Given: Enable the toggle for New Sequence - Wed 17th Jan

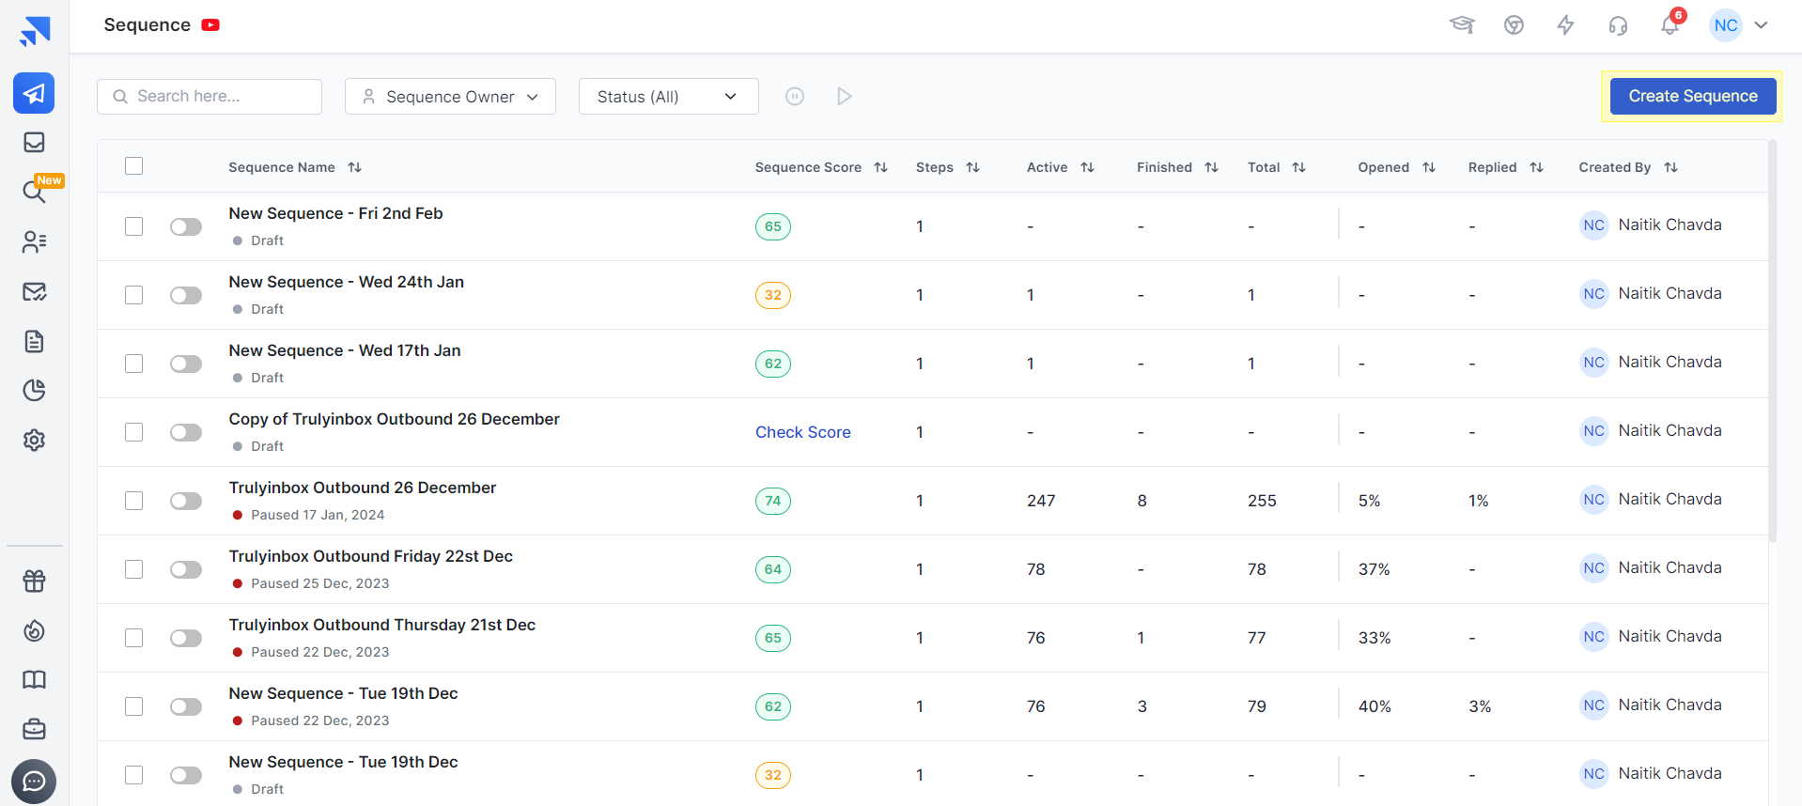Looking at the screenshot, I should [186, 364].
